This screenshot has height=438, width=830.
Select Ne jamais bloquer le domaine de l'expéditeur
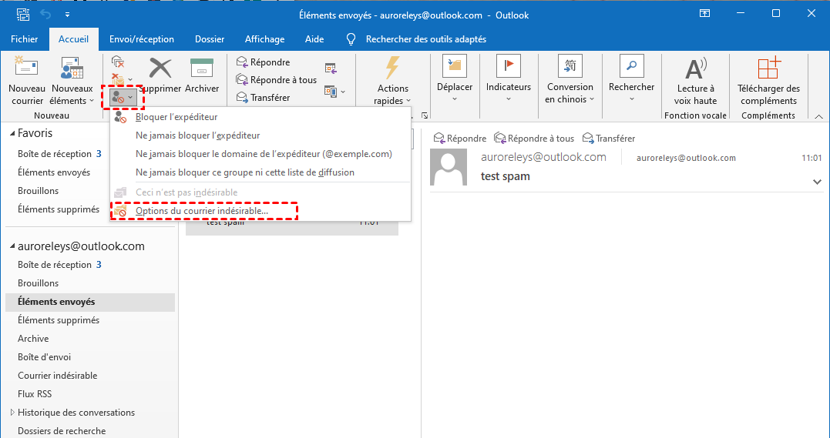[x=260, y=154]
